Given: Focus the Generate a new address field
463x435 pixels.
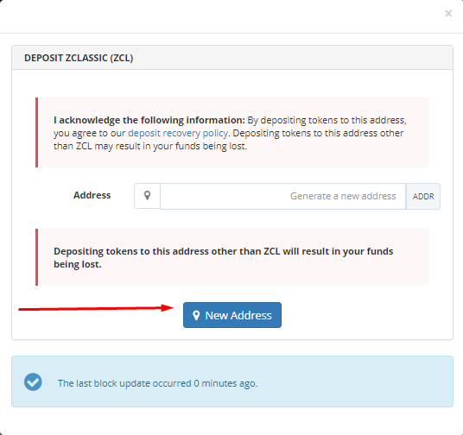Looking at the screenshot, I should click(x=282, y=196).
